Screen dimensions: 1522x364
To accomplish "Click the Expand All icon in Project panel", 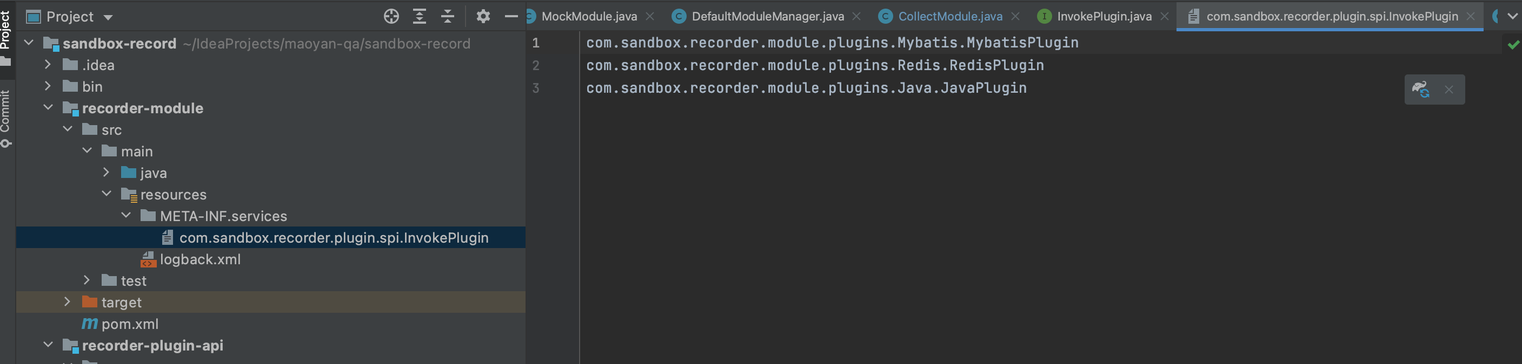I will point(420,17).
